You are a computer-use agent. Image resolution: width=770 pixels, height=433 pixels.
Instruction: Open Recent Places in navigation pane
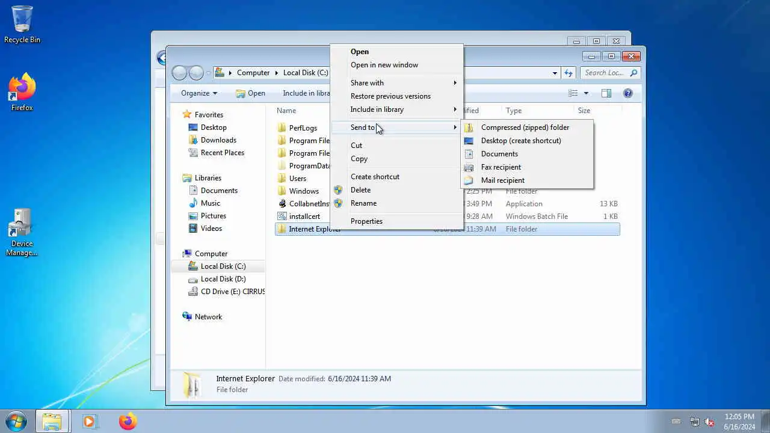(217, 153)
